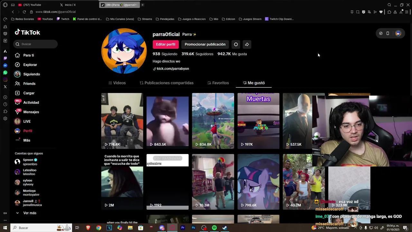Open the Friends section
412x232 pixels.
click(25, 84)
